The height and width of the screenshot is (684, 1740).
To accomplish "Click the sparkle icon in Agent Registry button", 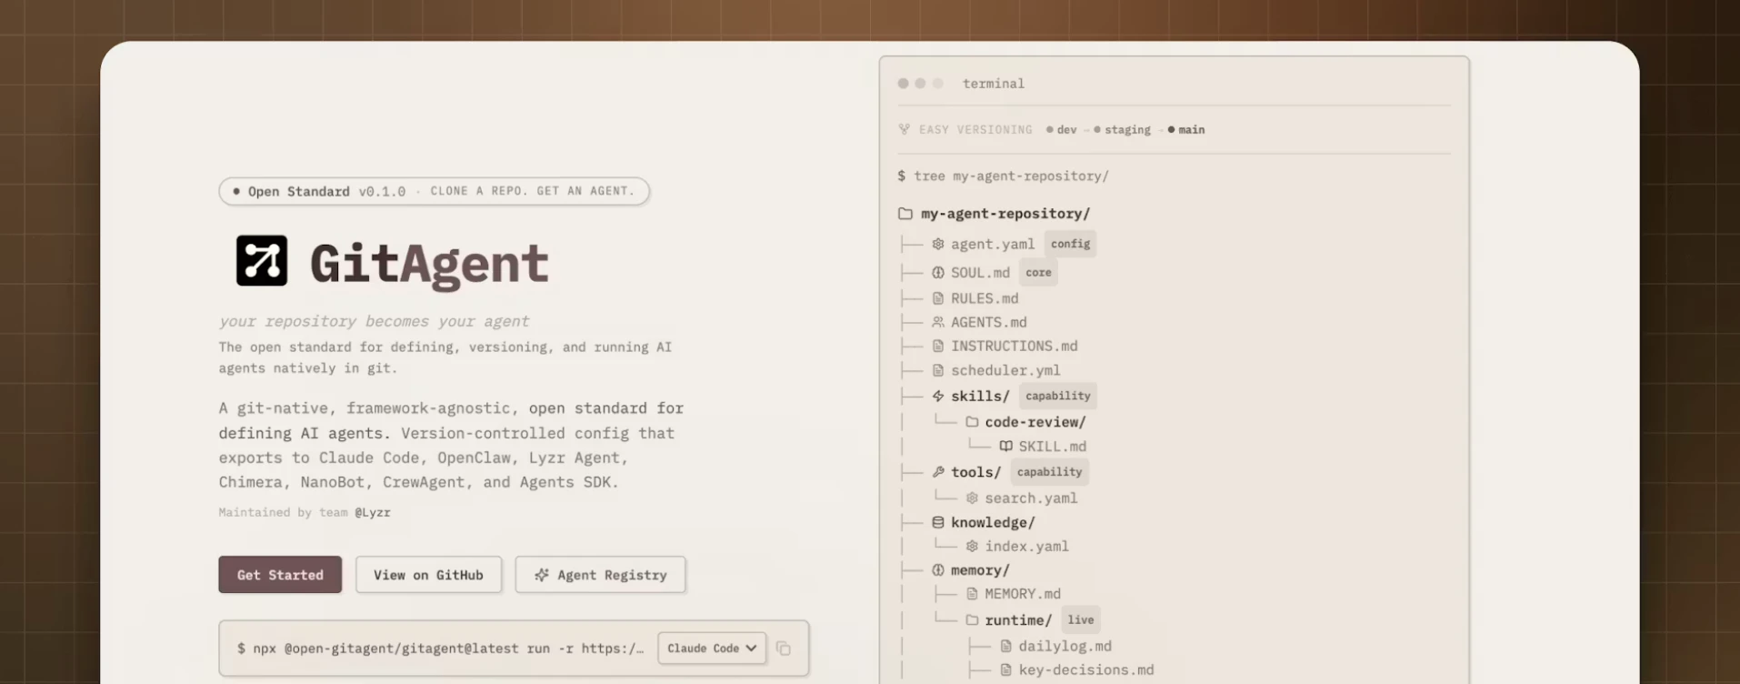I will pyautogui.click(x=542, y=575).
